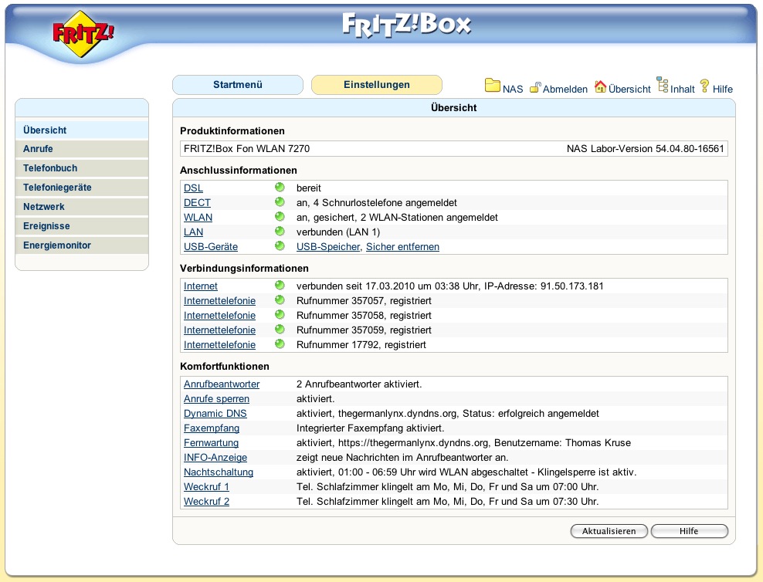Viewport: 763px width, 582px height.
Task: Click green status light beside WLAN
Action: [280, 217]
